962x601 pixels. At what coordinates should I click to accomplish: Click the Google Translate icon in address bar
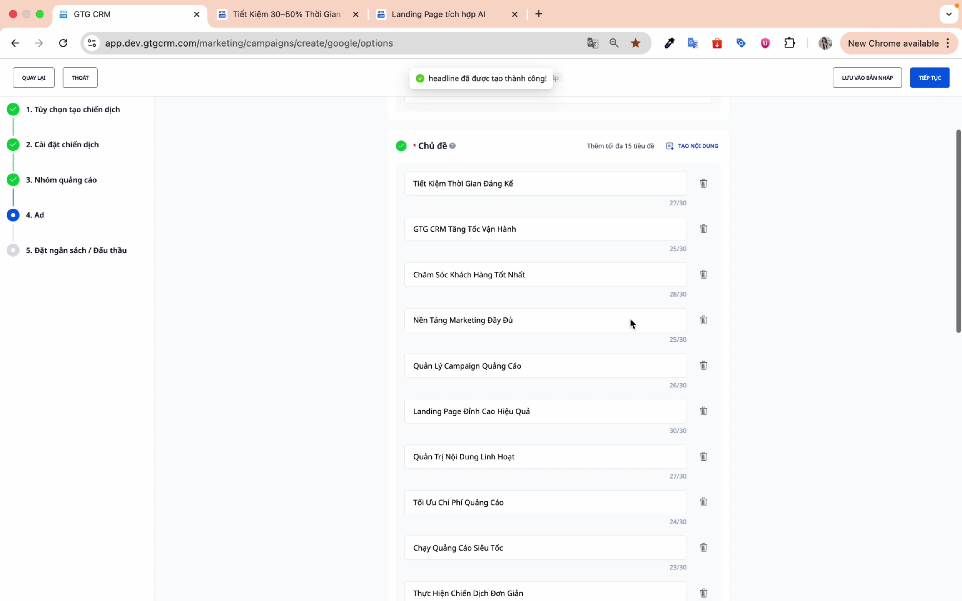point(592,43)
